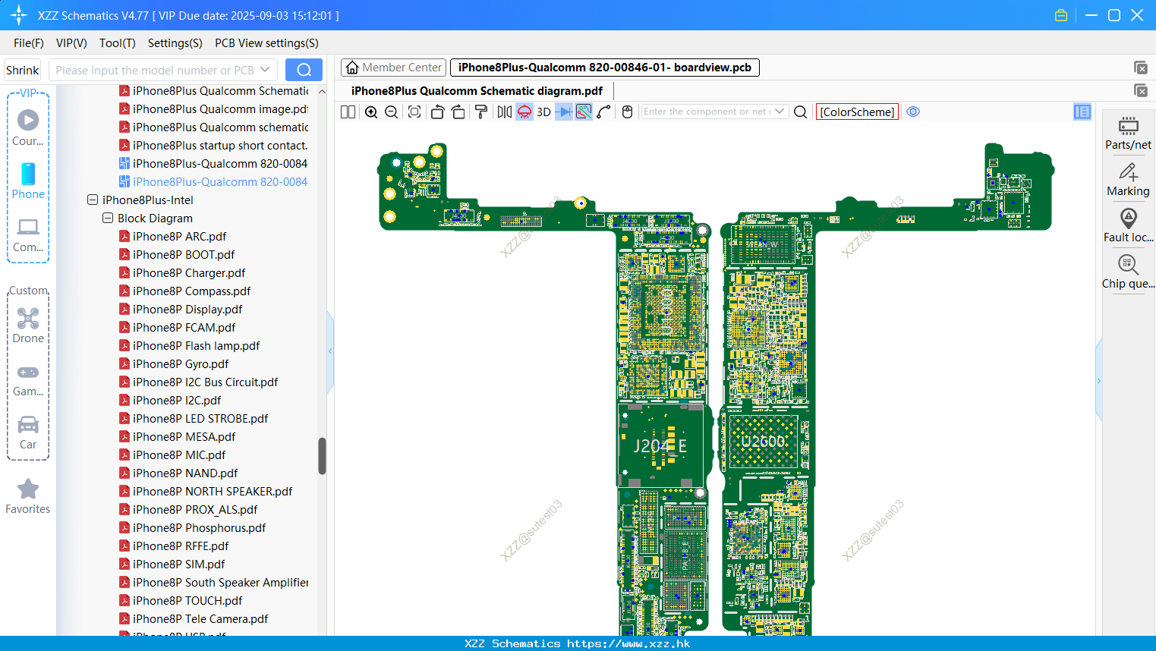This screenshot has width=1156, height=651.
Task: Open the Parts/net panel
Action: click(1128, 134)
